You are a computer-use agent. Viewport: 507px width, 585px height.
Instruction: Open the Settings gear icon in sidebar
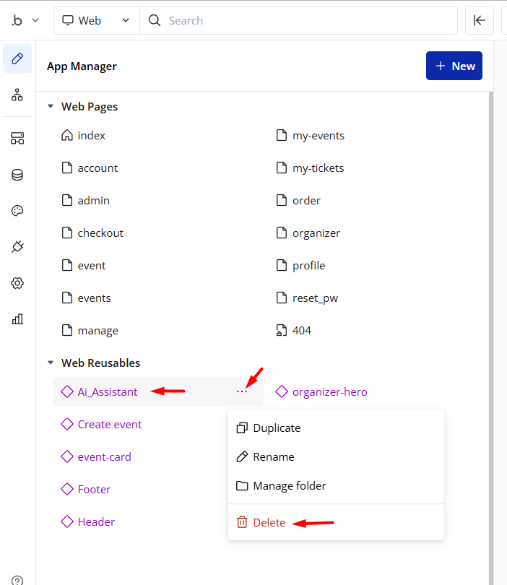[x=17, y=283]
